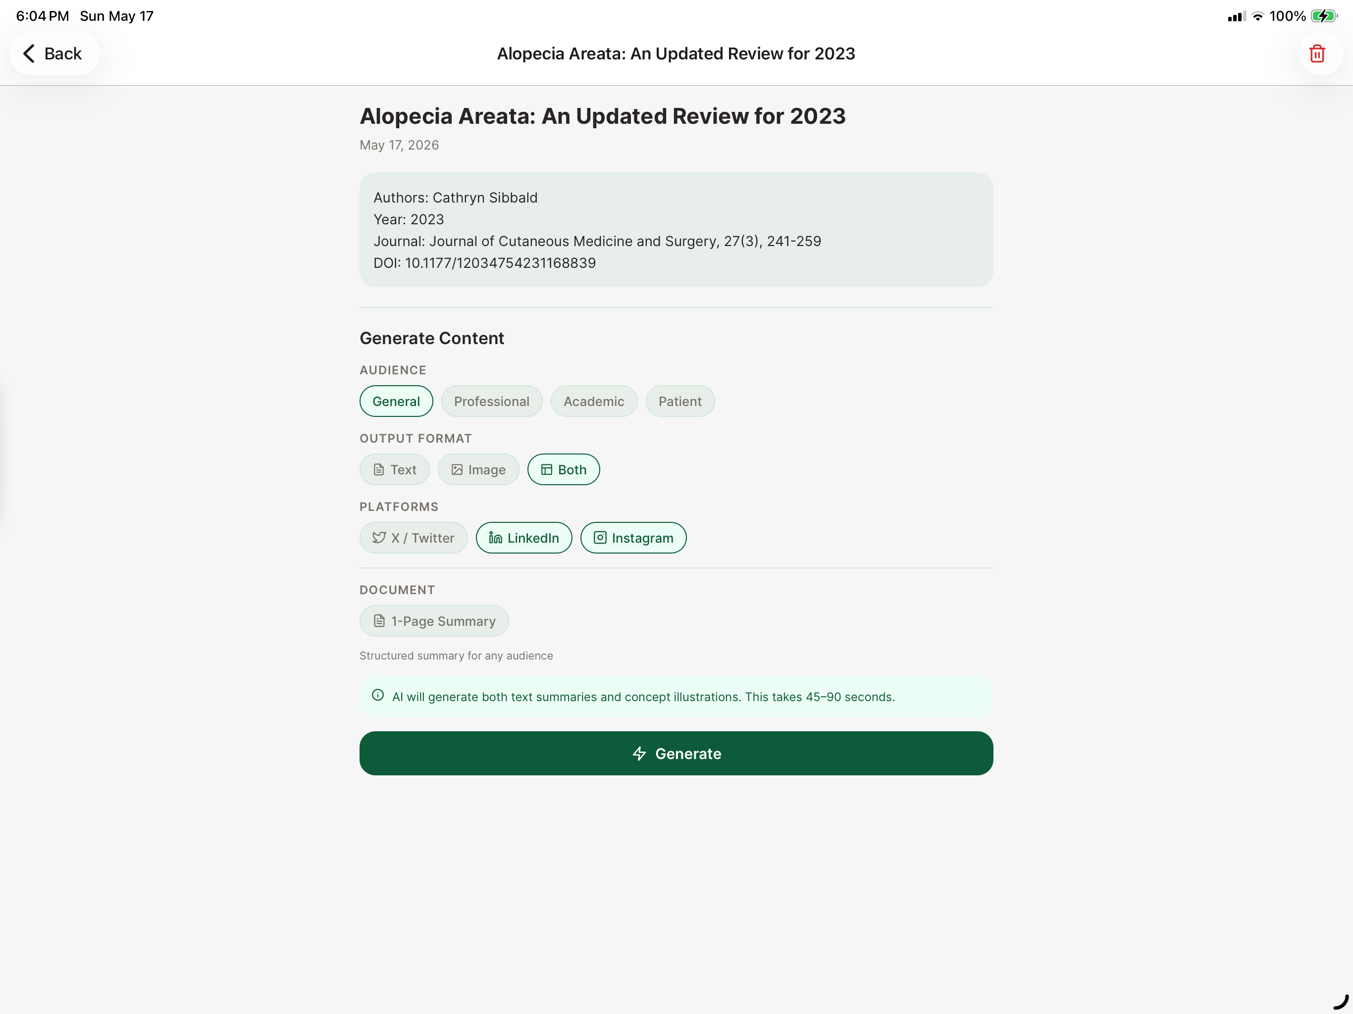
Task: Deselect the LinkedIn platform chip
Action: (523, 538)
